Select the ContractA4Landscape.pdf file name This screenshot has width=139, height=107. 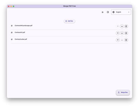point(23,26)
